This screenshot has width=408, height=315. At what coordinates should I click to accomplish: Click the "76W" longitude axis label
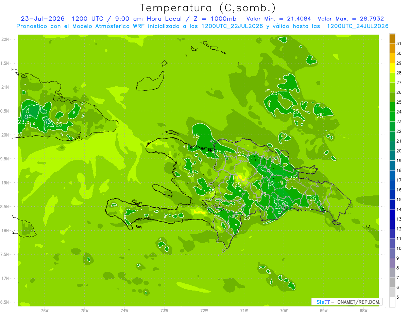[x=45, y=310]
